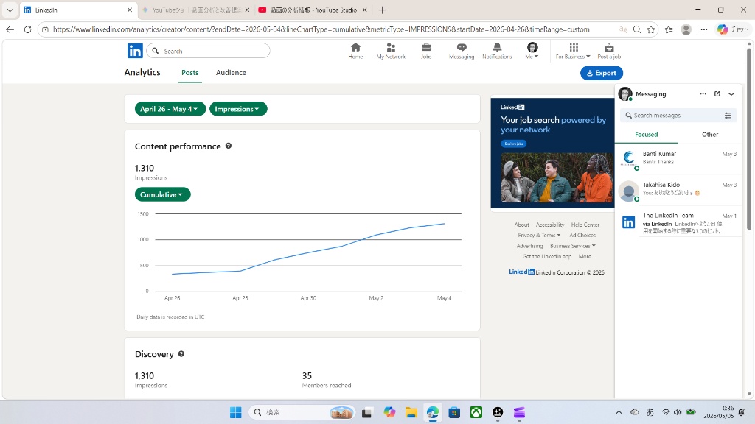Open the browser favorites list icon
Image resolution: width=755 pixels, height=424 pixels.
coord(669,29)
